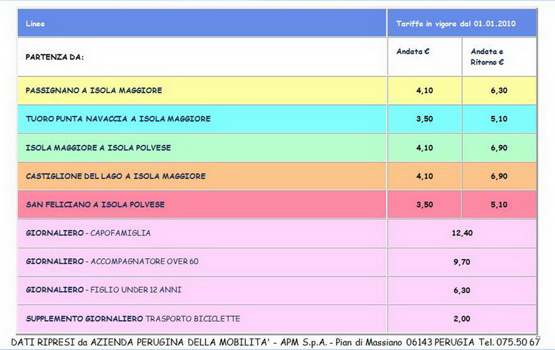Select the 5,10 return fare for Tuoro
The width and height of the screenshot is (555, 350).
pyautogui.click(x=499, y=119)
